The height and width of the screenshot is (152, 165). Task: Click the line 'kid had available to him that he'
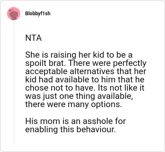tap(85, 80)
